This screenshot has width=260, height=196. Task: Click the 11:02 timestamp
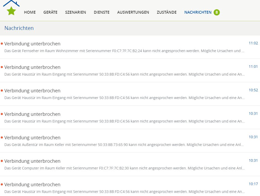pyautogui.click(x=253, y=43)
